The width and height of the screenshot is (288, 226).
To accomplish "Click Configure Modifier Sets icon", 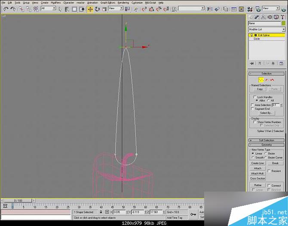I will [x=282, y=63].
